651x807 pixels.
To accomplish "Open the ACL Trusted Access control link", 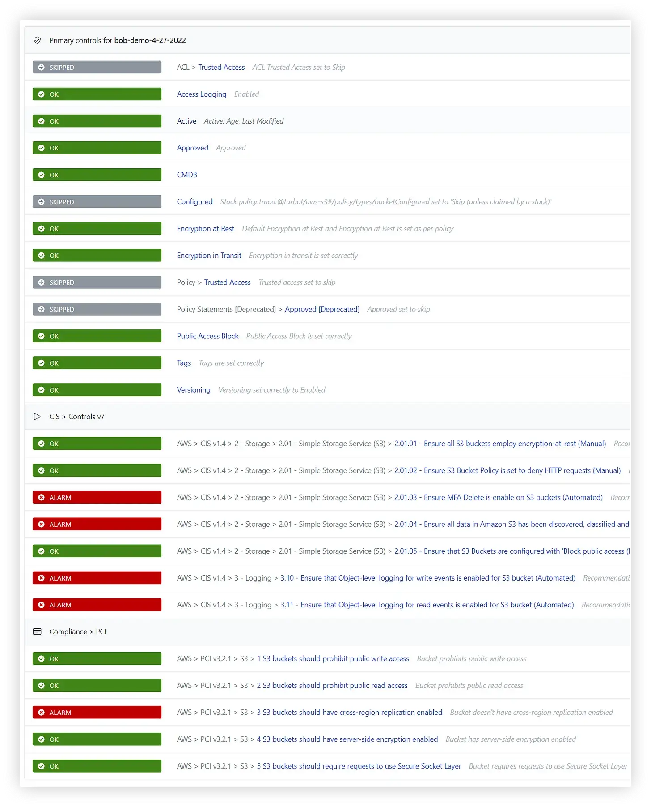I will [x=221, y=67].
